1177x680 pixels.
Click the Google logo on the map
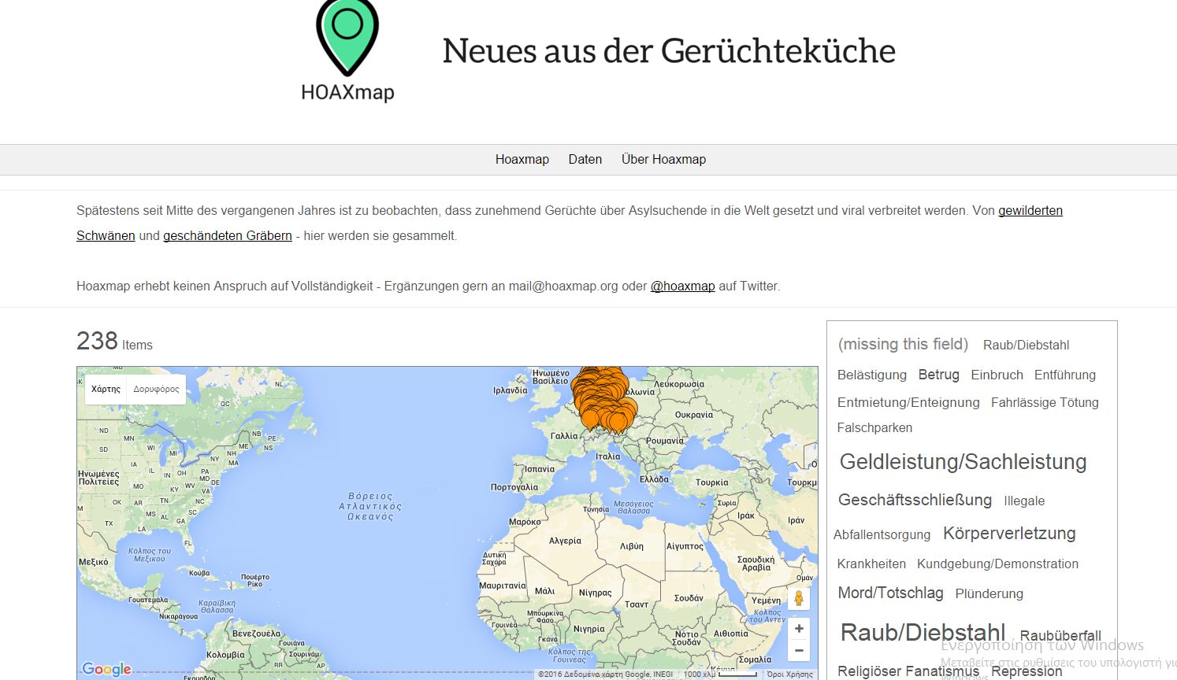(106, 669)
